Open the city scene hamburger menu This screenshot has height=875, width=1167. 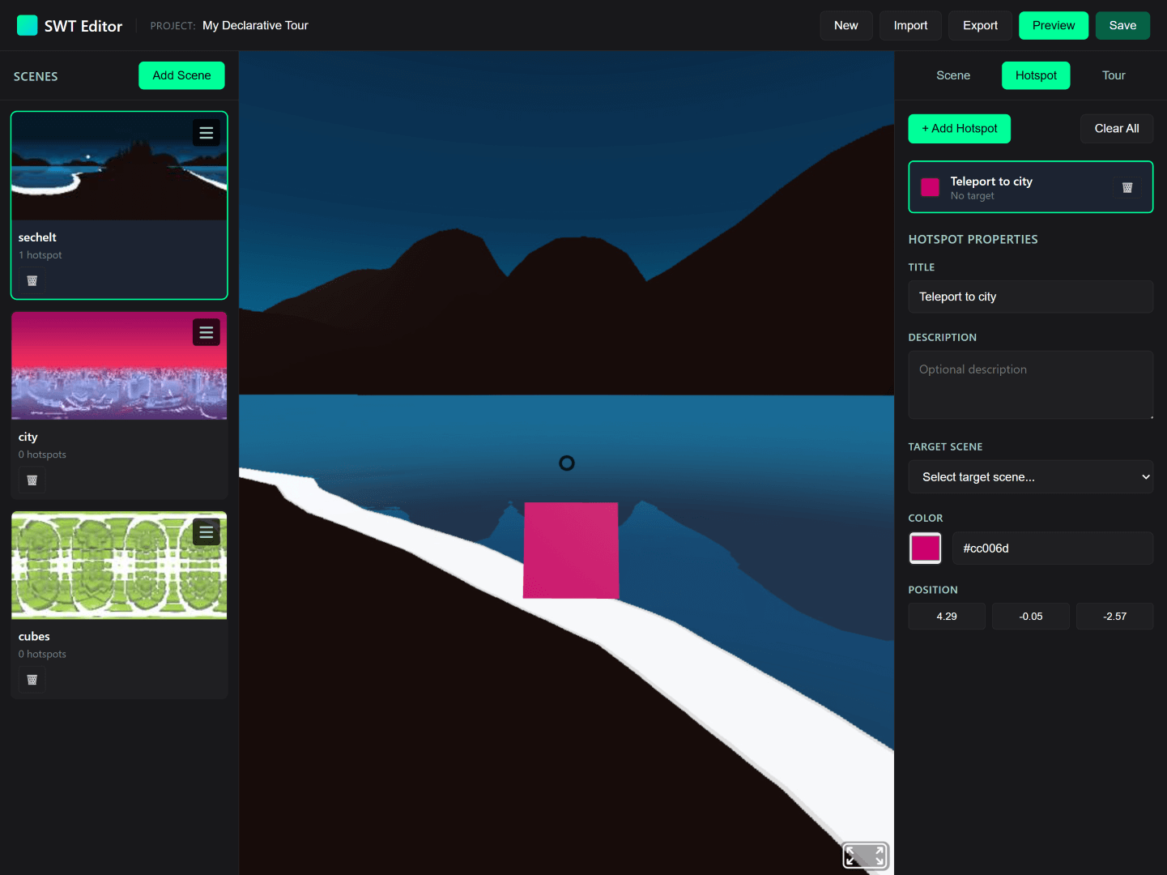click(x=207, y=332)
